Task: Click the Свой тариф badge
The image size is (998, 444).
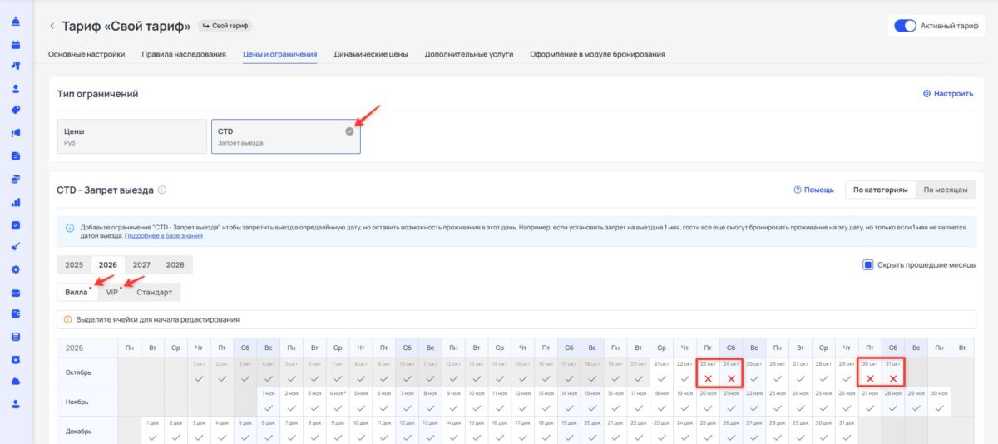Action: (225, 26)
